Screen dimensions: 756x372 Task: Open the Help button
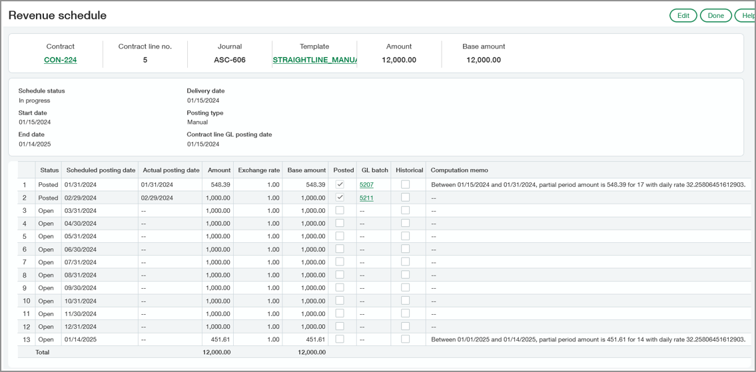(x=745, y=15)
